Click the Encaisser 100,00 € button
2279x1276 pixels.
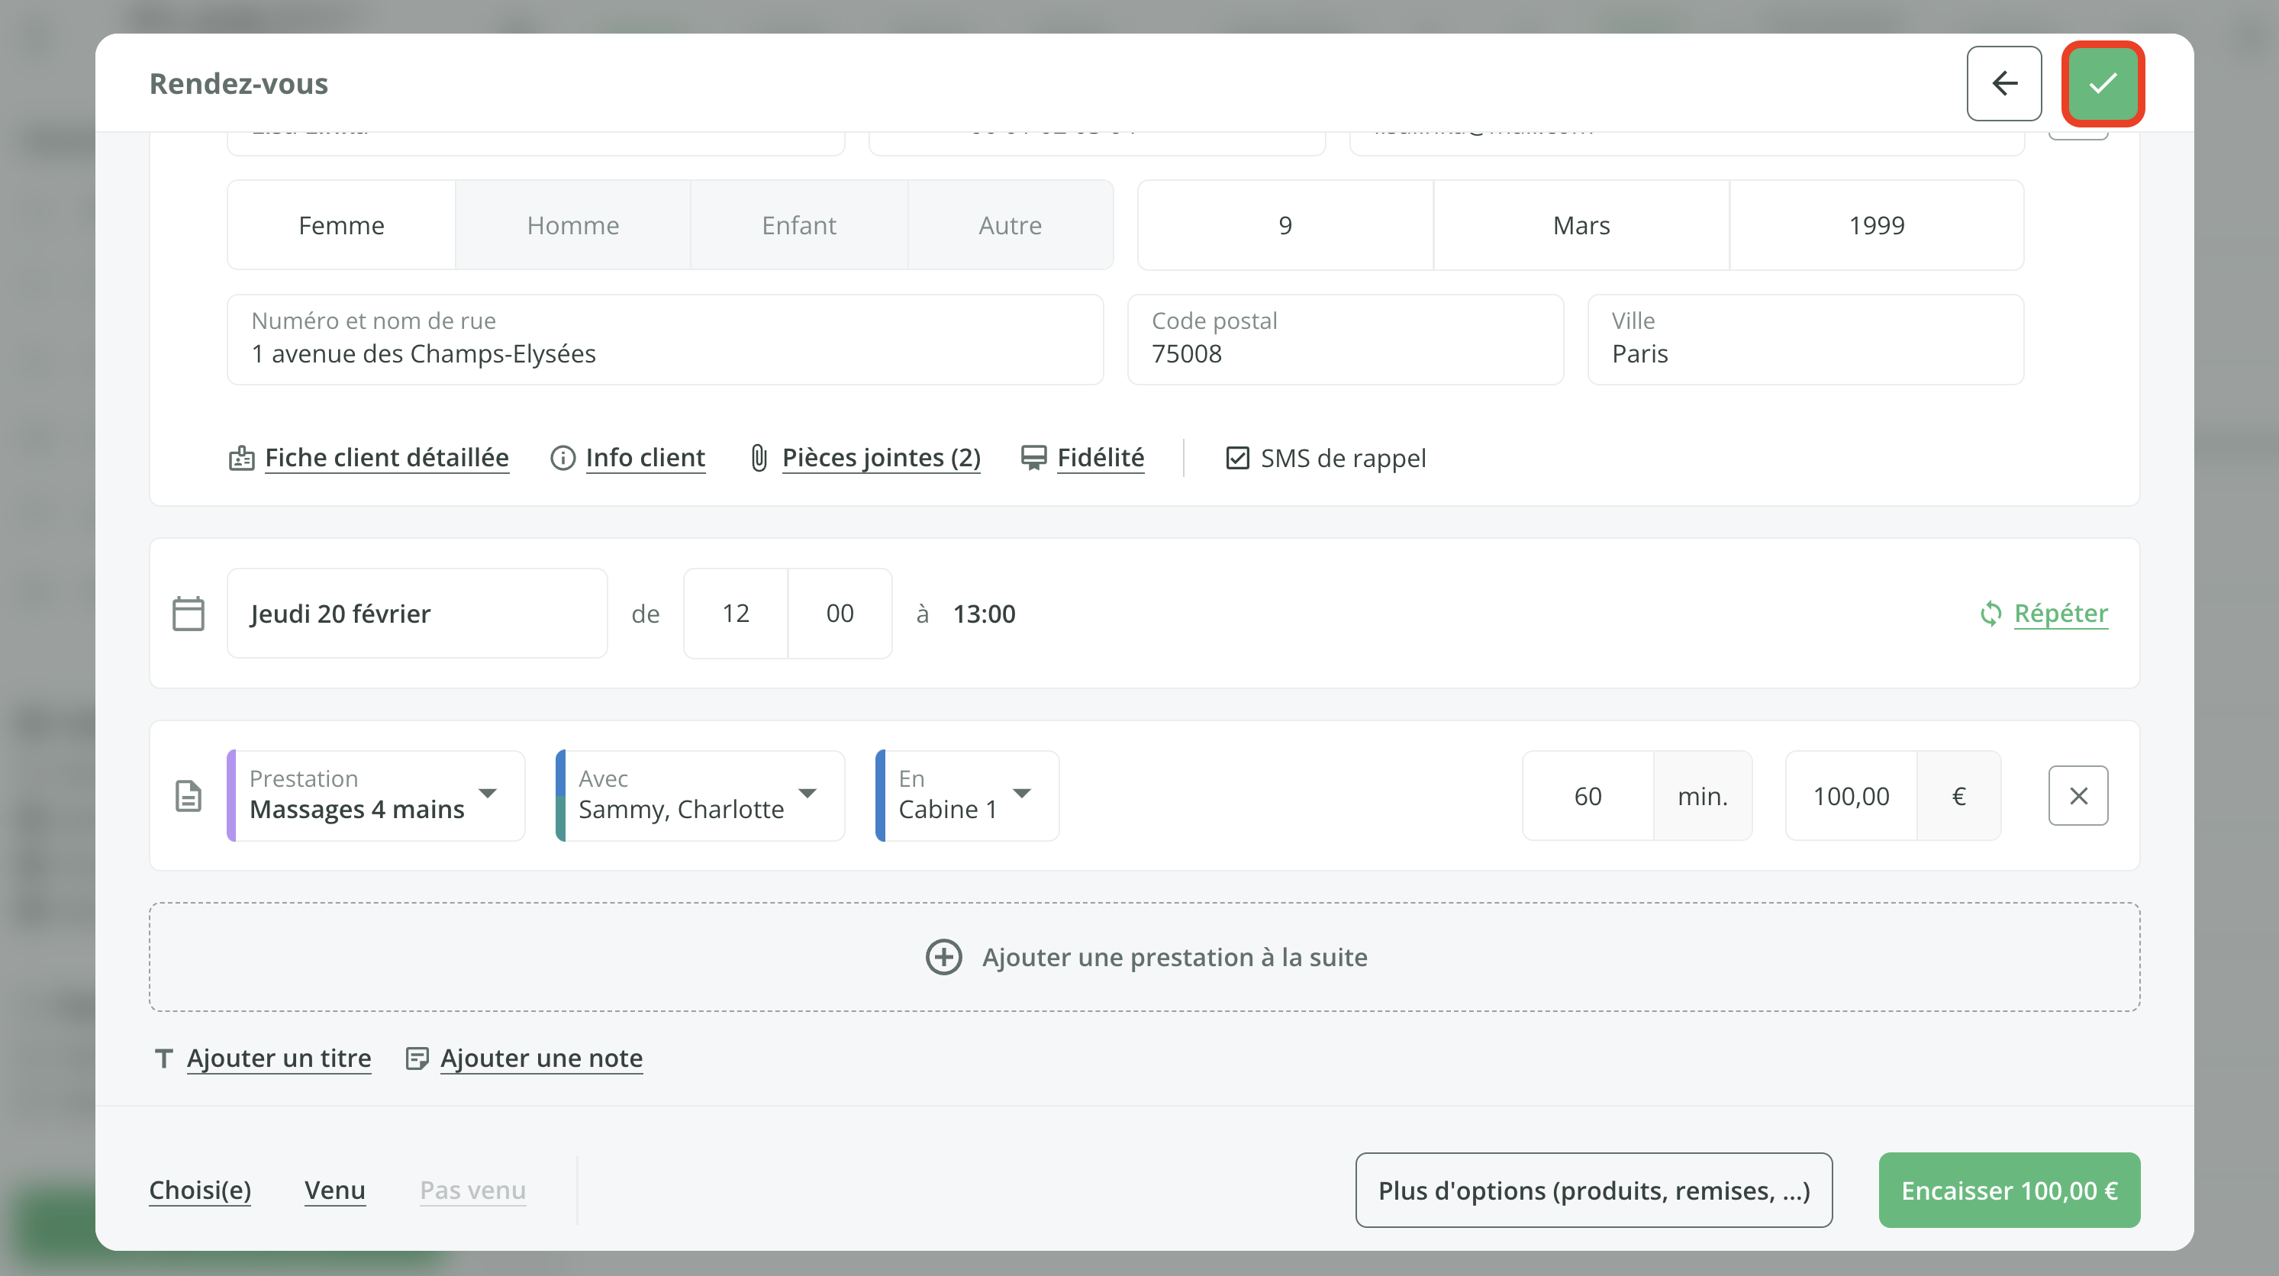2008,1191
